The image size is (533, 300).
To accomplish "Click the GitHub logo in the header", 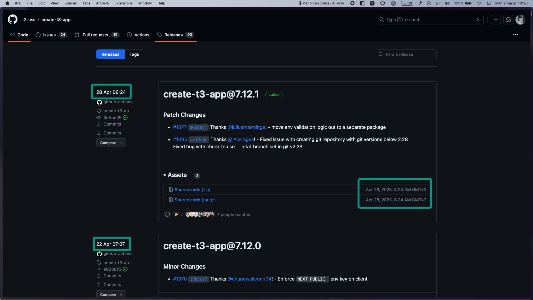I will (x=12, y=19).
